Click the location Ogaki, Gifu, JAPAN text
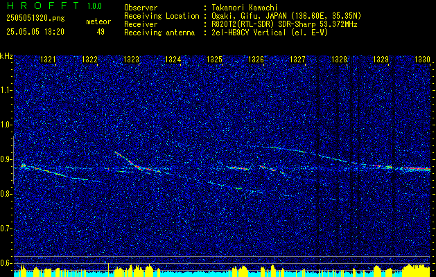Image resolution: width=436 pixels, height=277 pixels. tap(286, 16)
